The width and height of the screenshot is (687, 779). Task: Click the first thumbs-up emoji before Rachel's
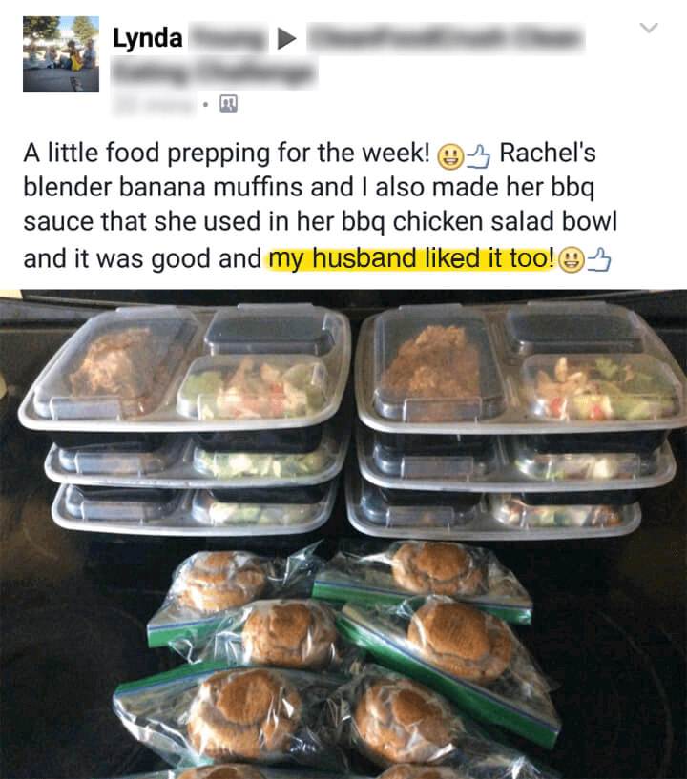click(478, 156)
